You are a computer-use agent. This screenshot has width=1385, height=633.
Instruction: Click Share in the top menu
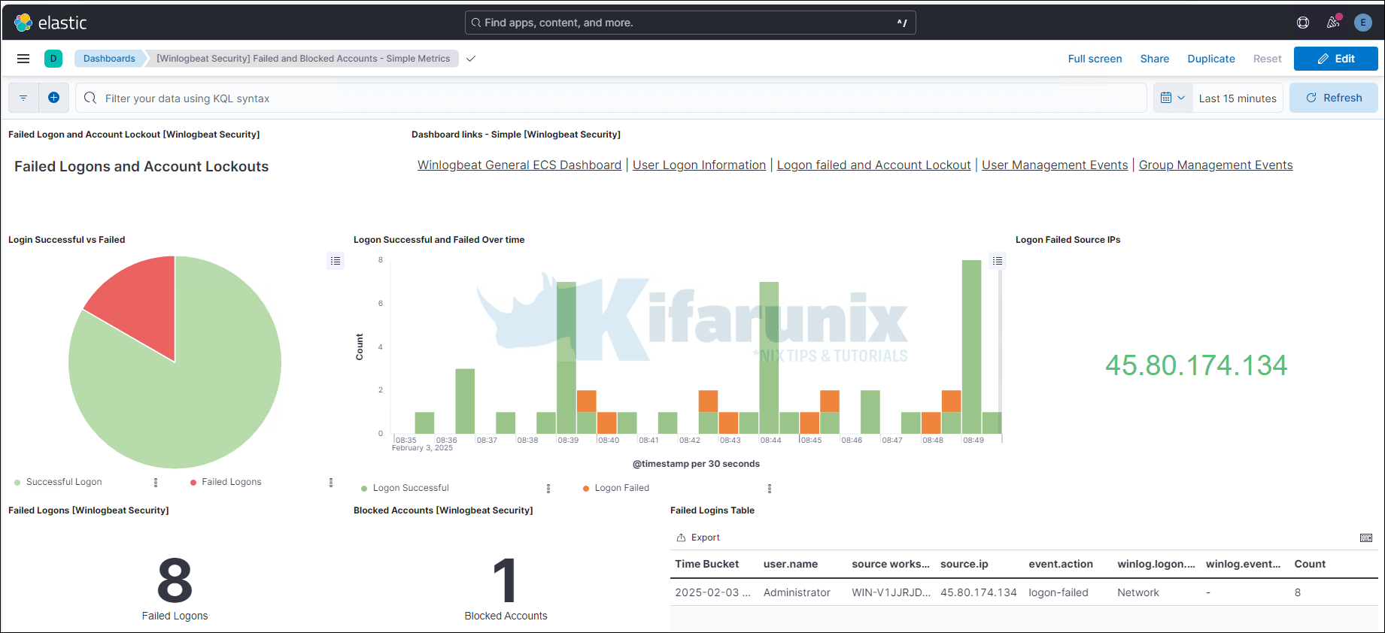1154,59
